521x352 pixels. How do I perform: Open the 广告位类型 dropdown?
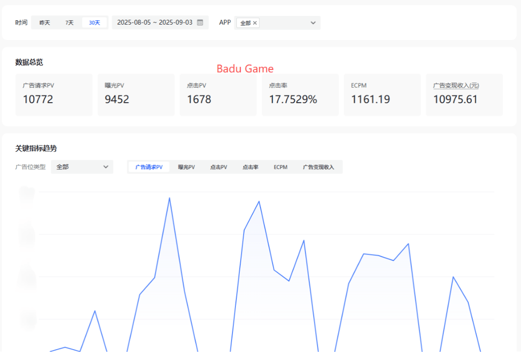pos(82,167)
